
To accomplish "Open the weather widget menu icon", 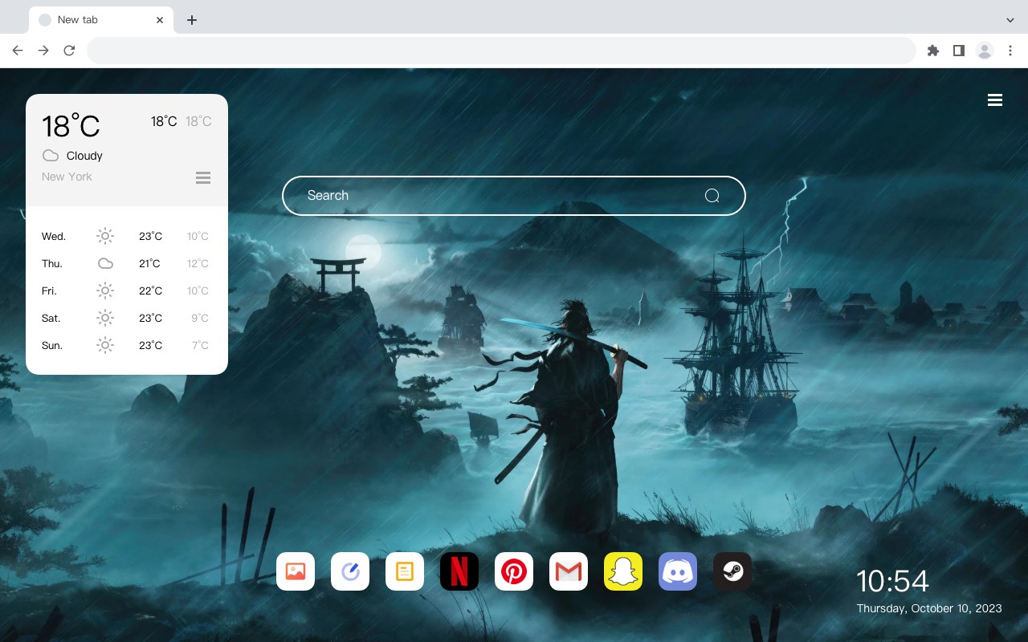I will 203,177.
